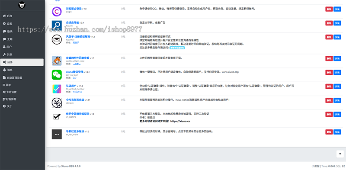Install the xiuno微信登陆 plugin
Image resolution: width=346 pixels, height=170 pixels.
[337, 72]
